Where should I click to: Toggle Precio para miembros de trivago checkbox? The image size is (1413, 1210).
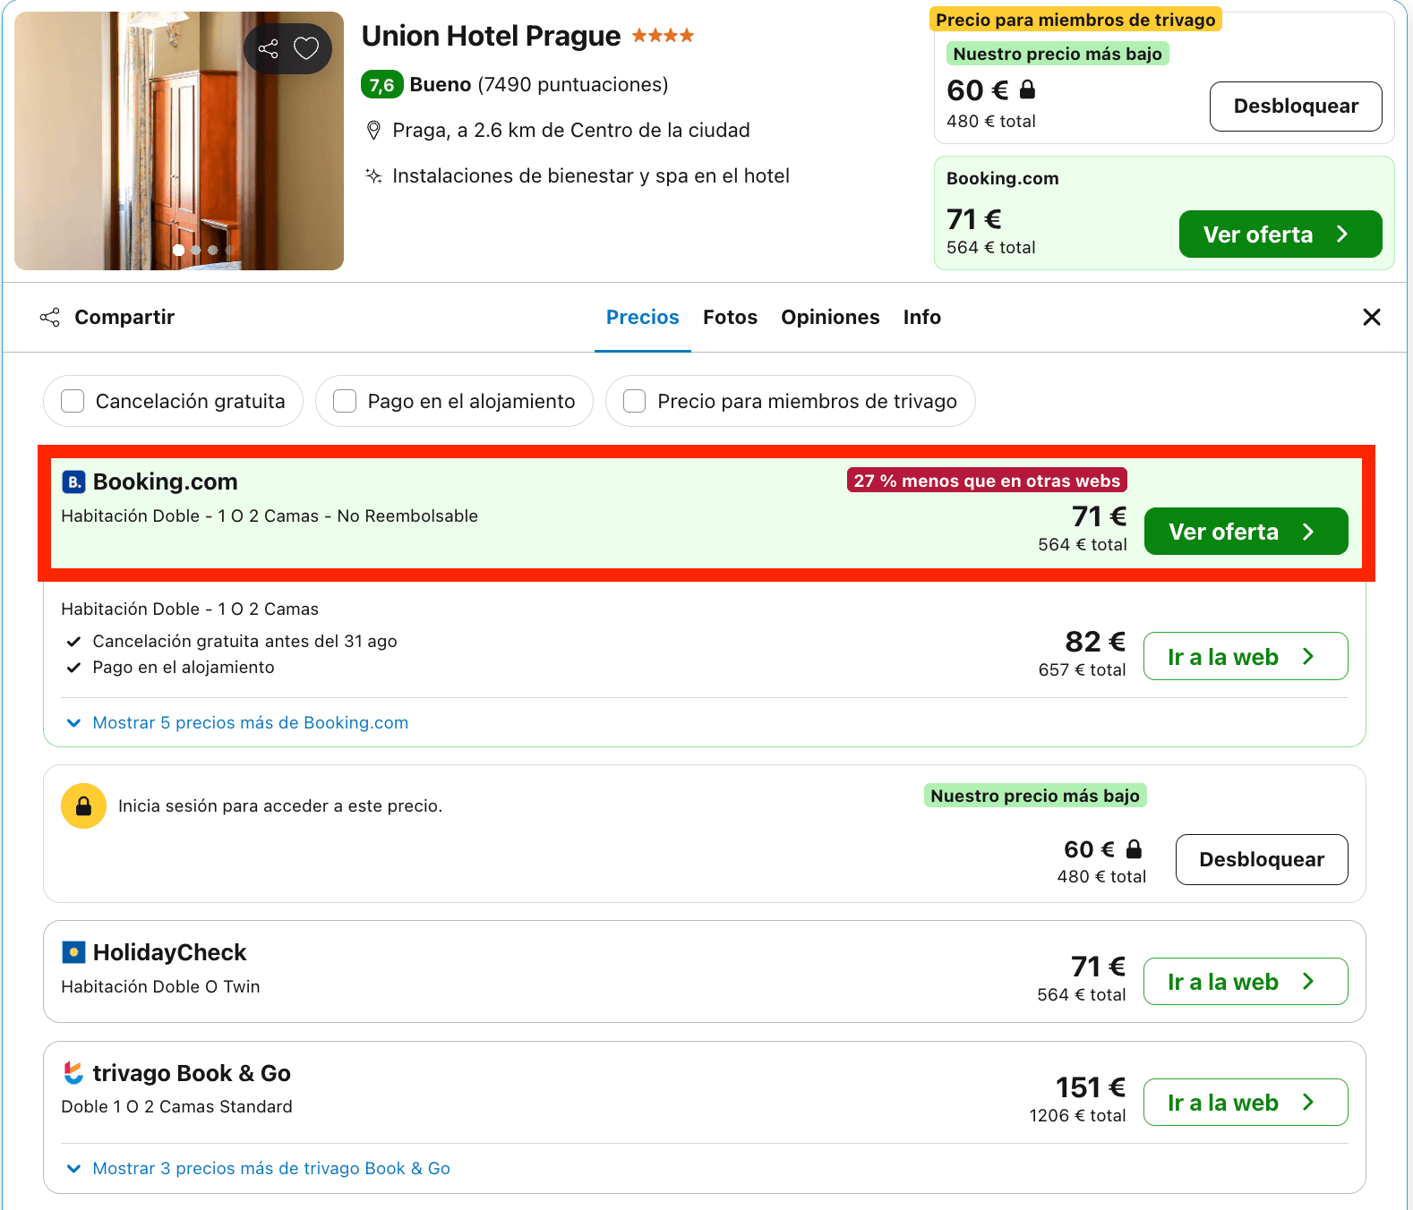635,401
